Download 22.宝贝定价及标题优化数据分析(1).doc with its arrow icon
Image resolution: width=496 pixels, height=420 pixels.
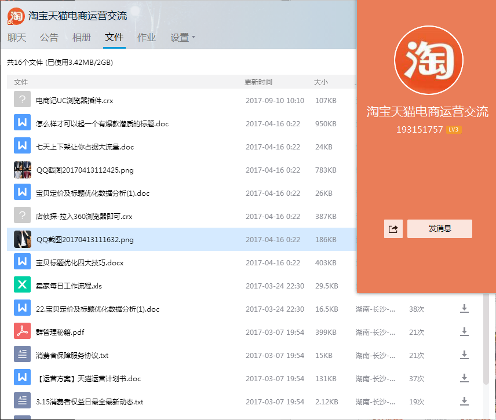[x=464, y=308]
